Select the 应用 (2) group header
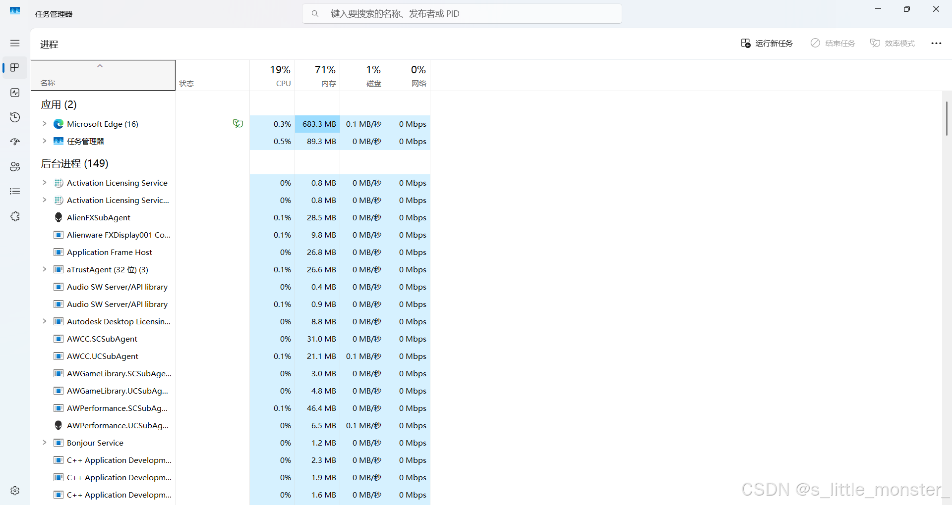This screenshot has height=505, width=952. 59,104
